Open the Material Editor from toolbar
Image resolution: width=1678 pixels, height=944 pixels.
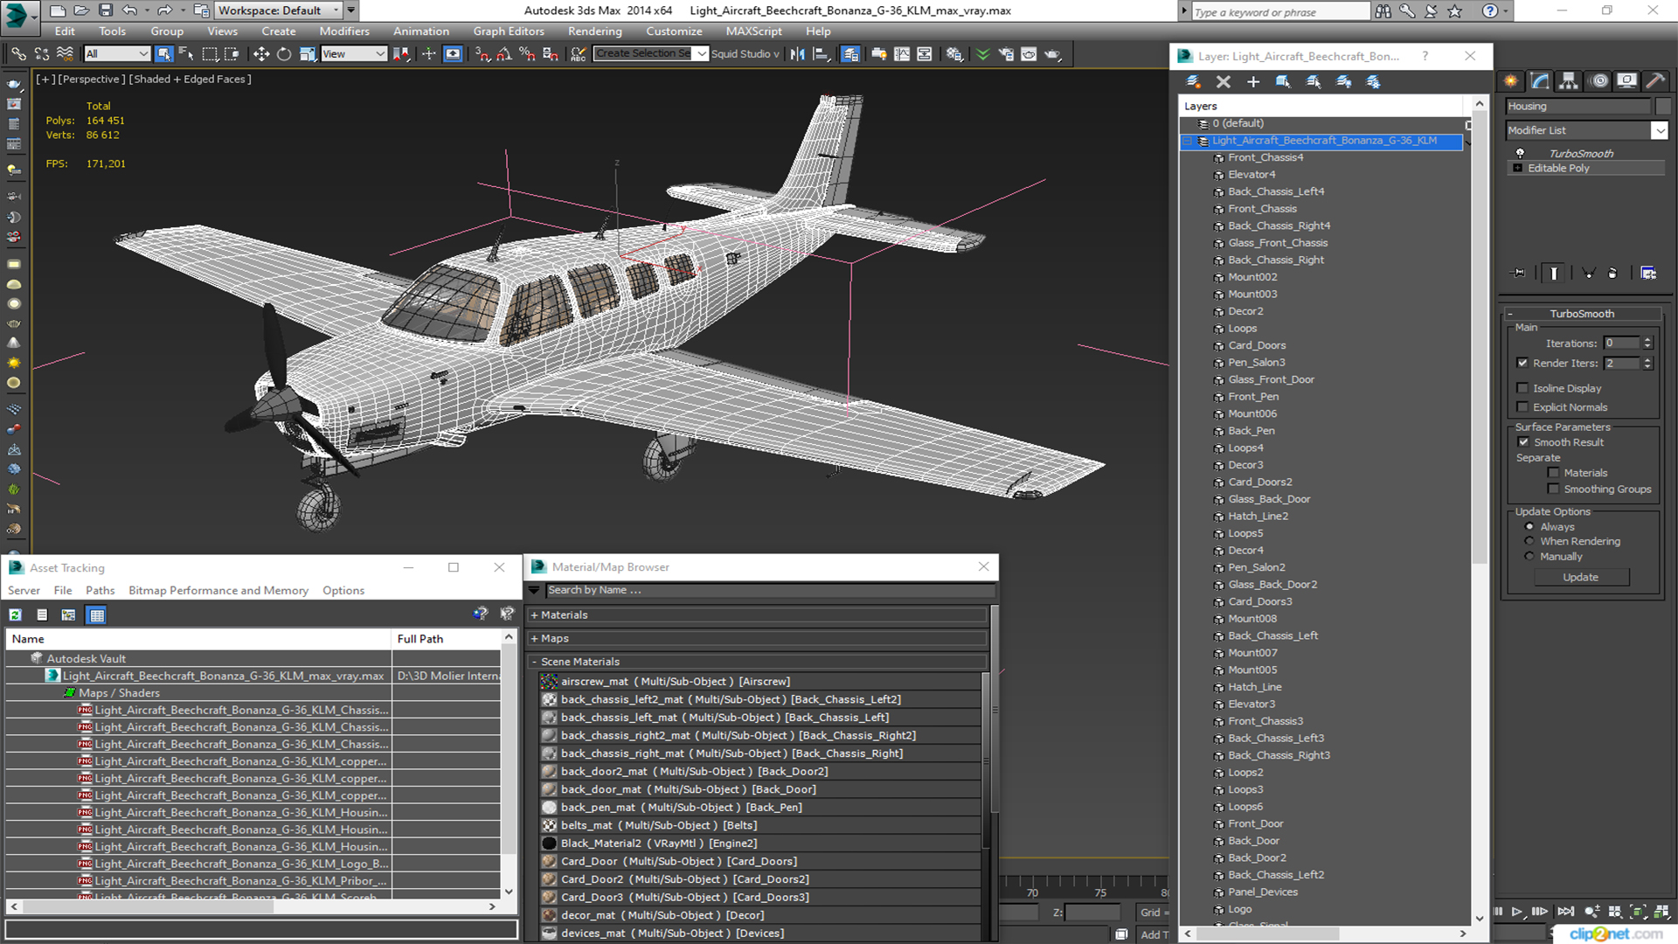tap(954, 54)
